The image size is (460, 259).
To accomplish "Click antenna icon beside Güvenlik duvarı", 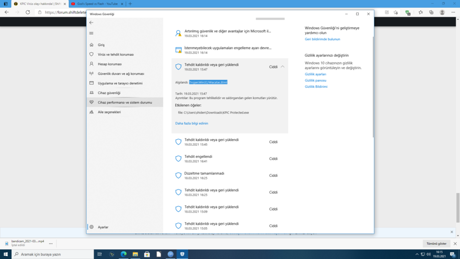I will pyautogui.click(x=91, y=74).
